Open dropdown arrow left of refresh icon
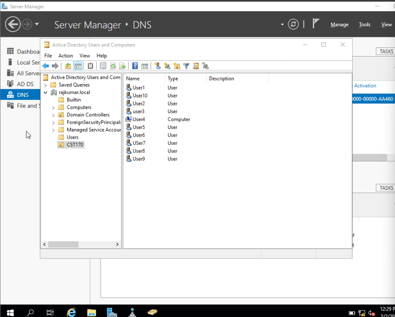395x317 pixels. 282,25
